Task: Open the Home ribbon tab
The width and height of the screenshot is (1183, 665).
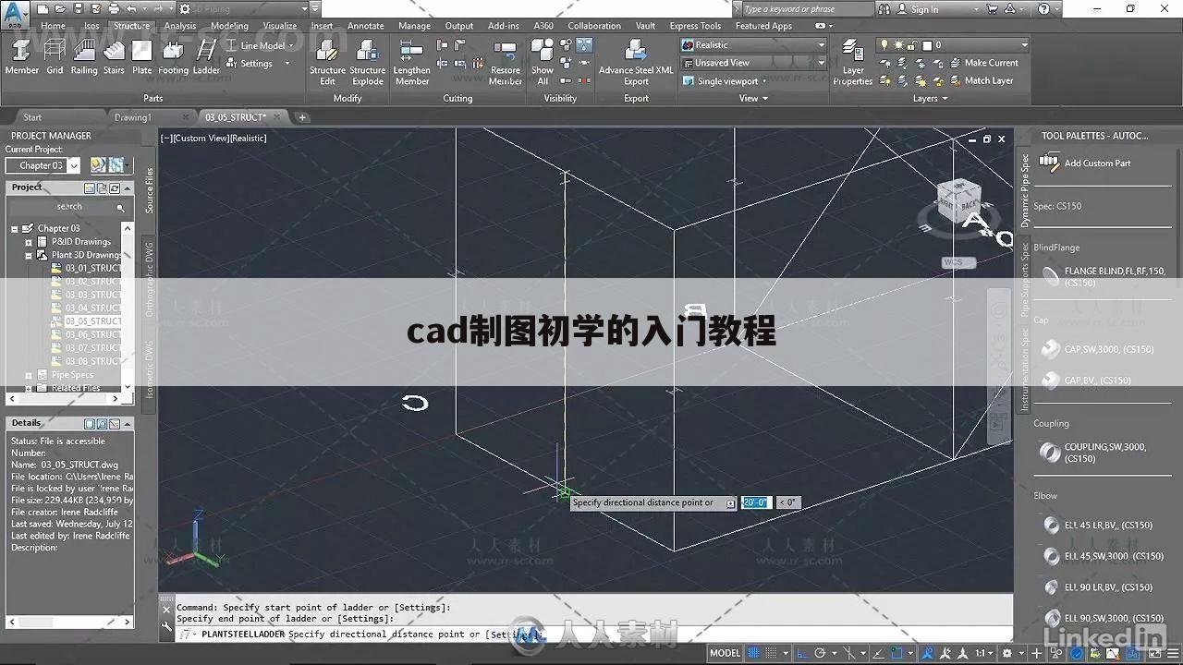Action: 53,26
